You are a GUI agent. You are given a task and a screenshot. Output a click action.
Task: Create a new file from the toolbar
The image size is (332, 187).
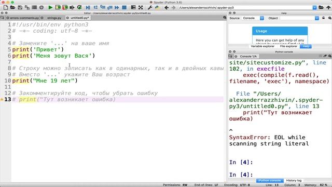(x=6, y=8)
